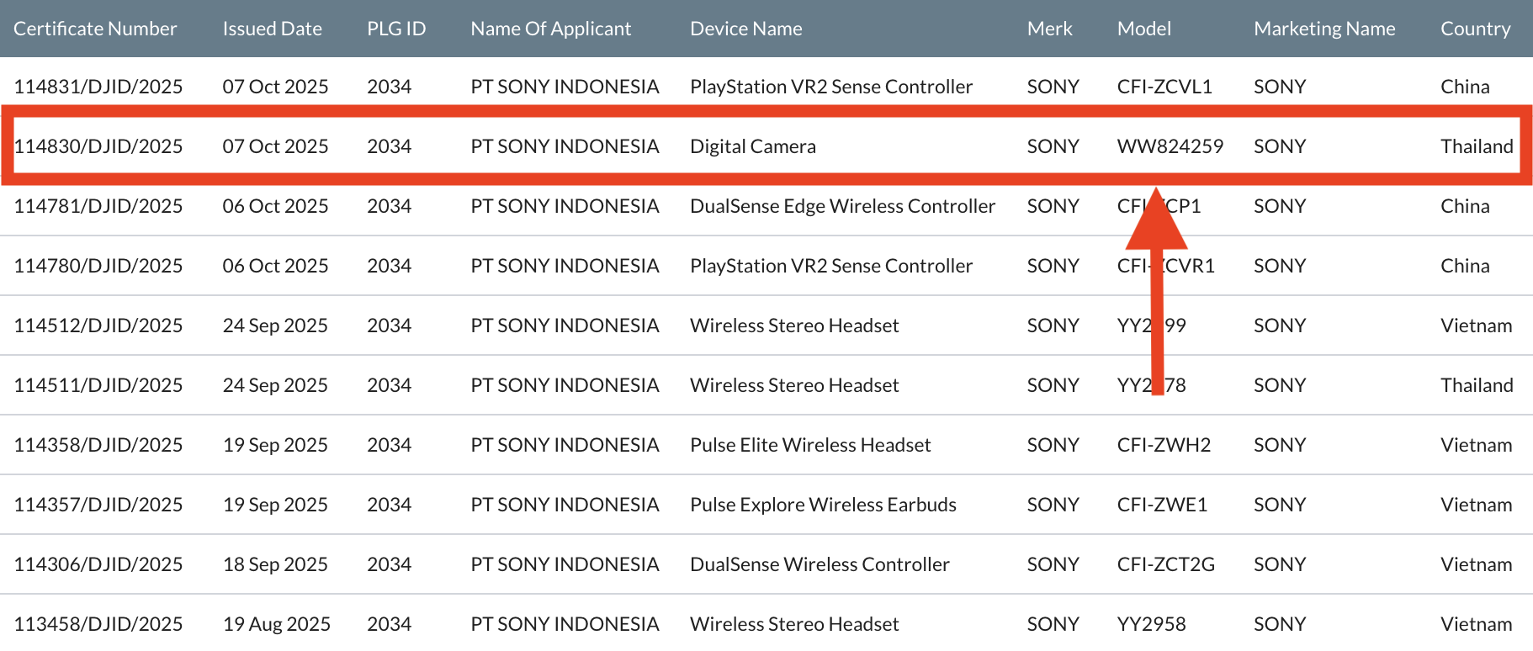Select certificate number 114831/DJID/2025
The image size is (1533, 651).
[98, 87]
